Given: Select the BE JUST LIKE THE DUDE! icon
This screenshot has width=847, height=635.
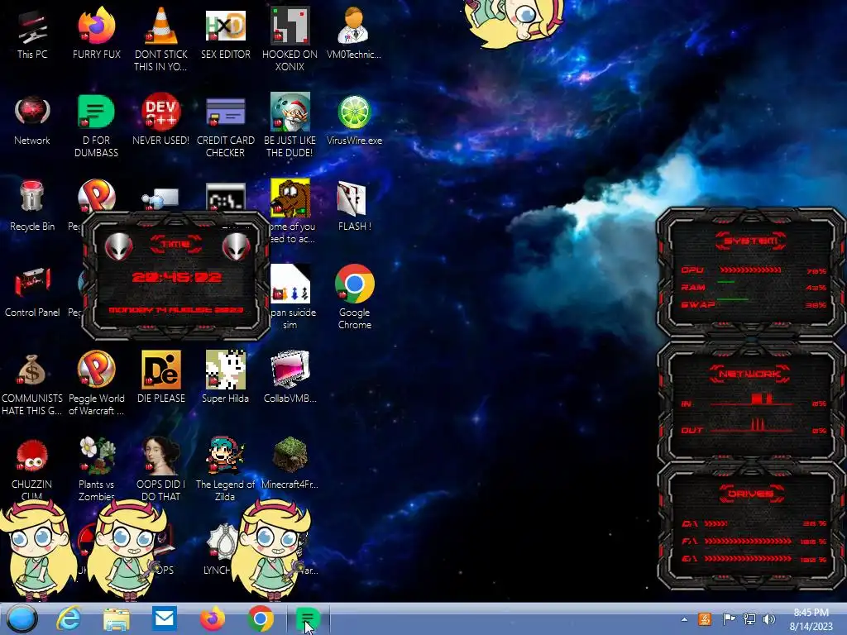Looking at the screenshot, I should [x=290, y=112].
